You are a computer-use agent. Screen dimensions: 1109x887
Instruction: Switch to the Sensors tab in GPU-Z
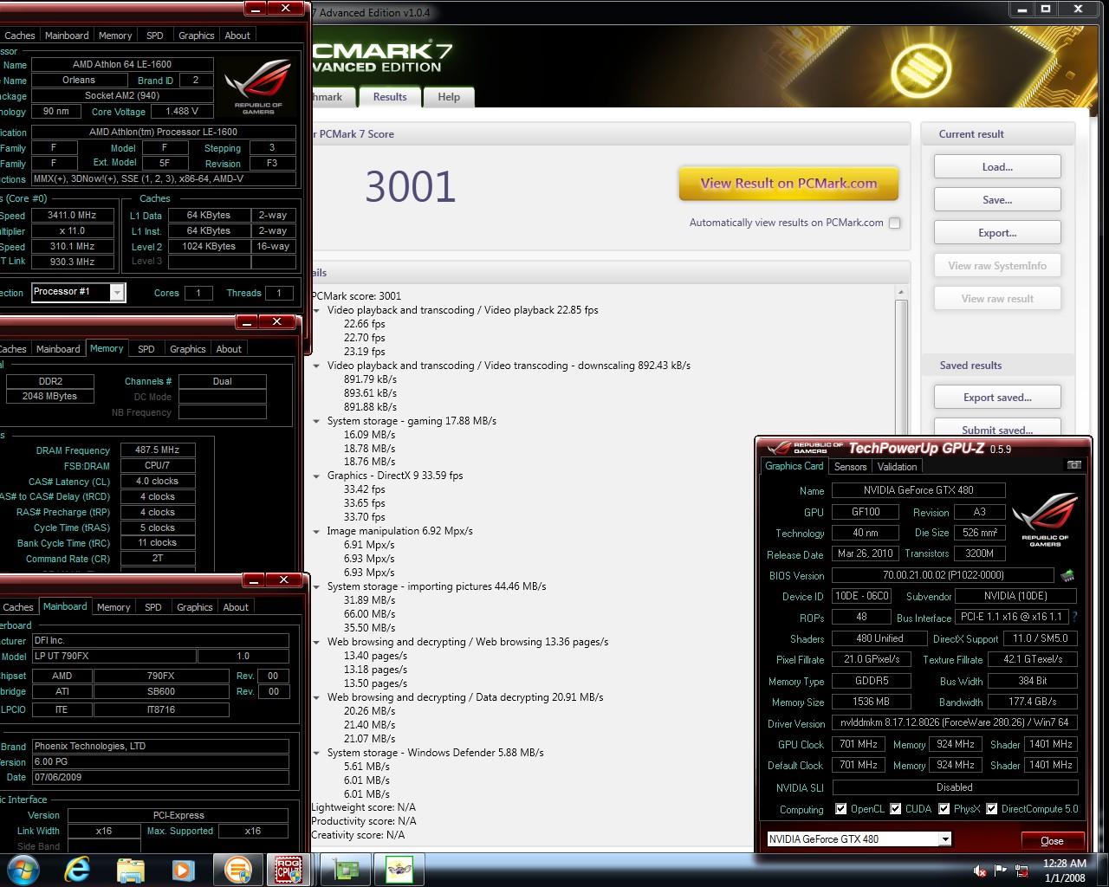tap(850, 466)
